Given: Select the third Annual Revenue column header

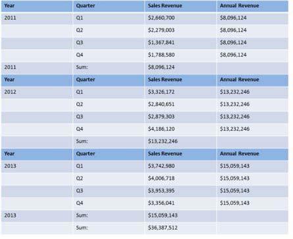Looking at the screenshot, I should click(240, 153).
